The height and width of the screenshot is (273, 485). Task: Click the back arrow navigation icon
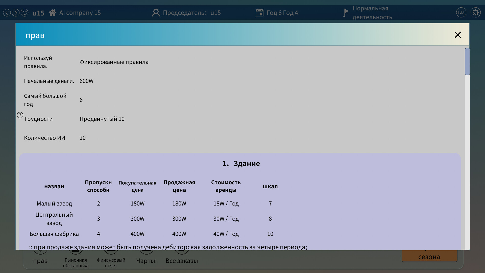[7, 13]
